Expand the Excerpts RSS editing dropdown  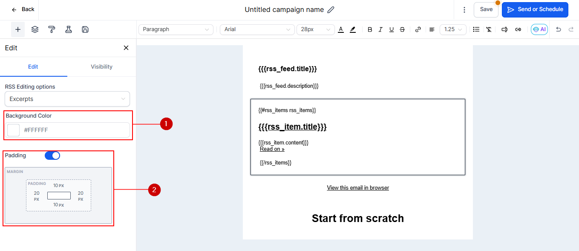[x=67, y=99]
